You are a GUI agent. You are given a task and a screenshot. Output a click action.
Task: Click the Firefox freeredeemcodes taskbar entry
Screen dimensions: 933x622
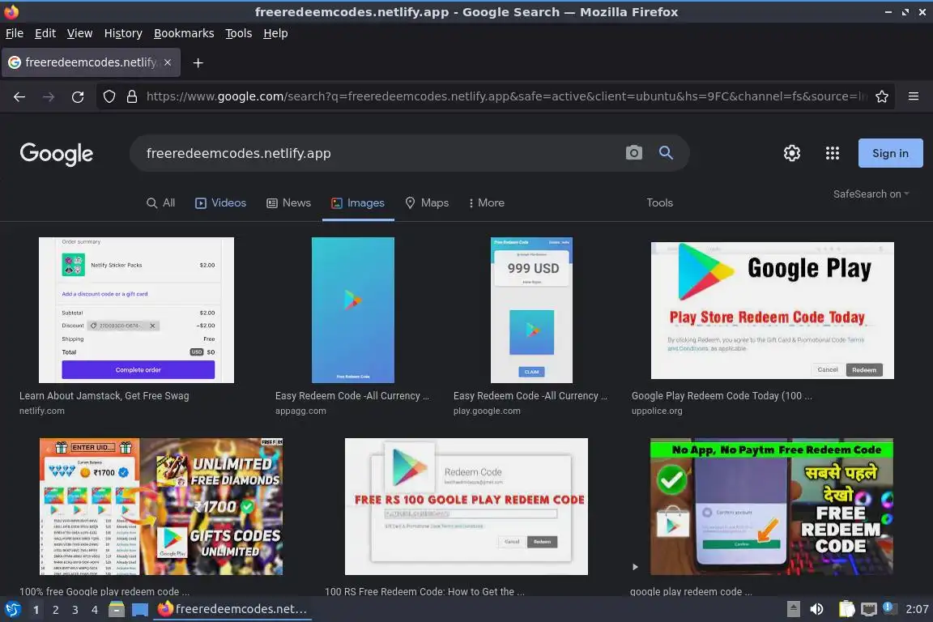232,609
